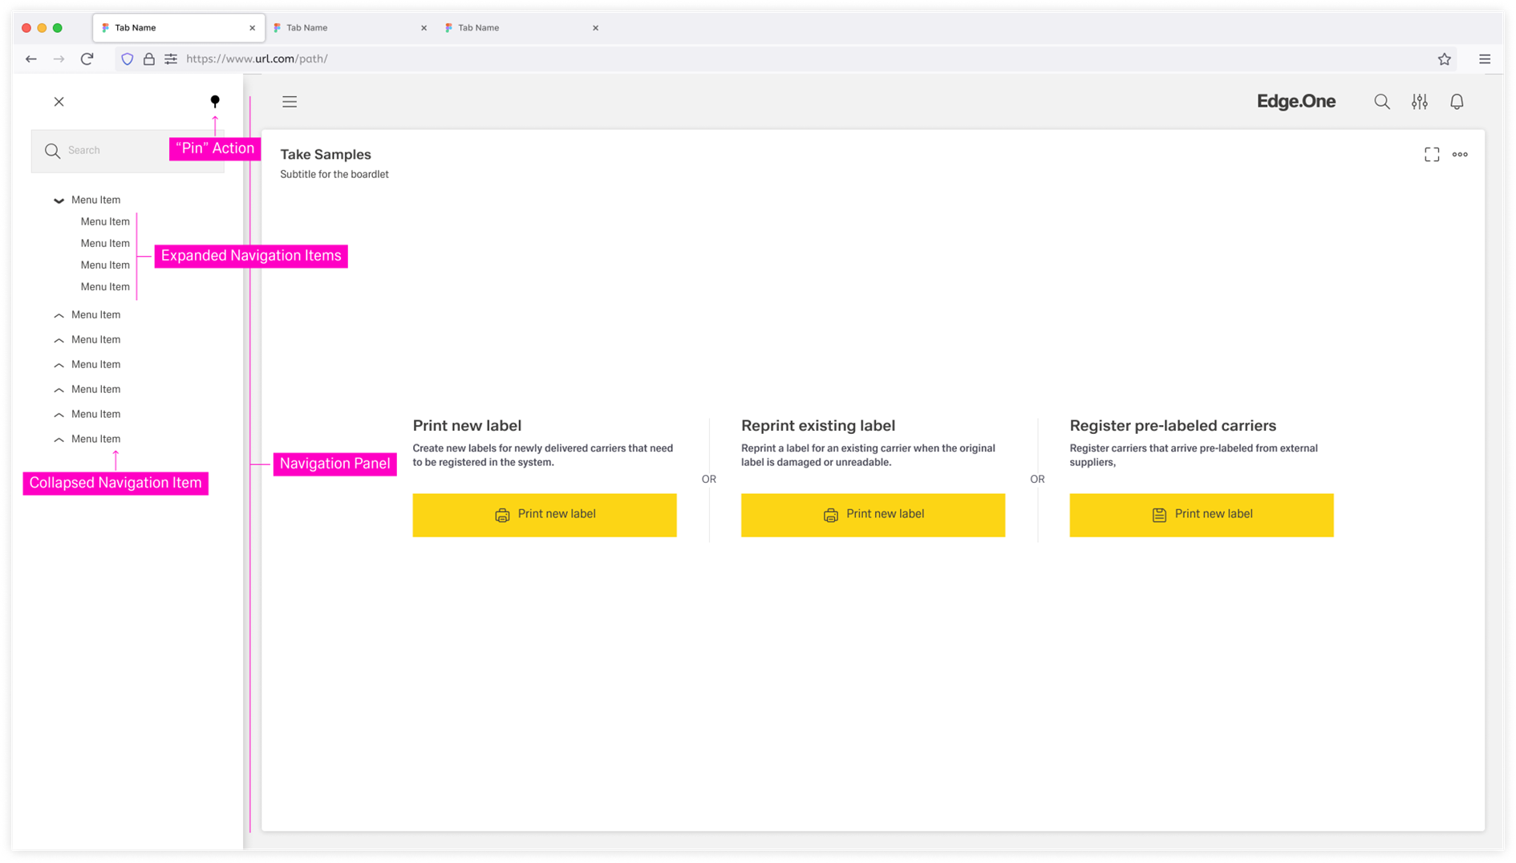Bookmark the page with the star icon
Screen dimensions: 1516x863
pyautogui.click(x=1444, y=59)
